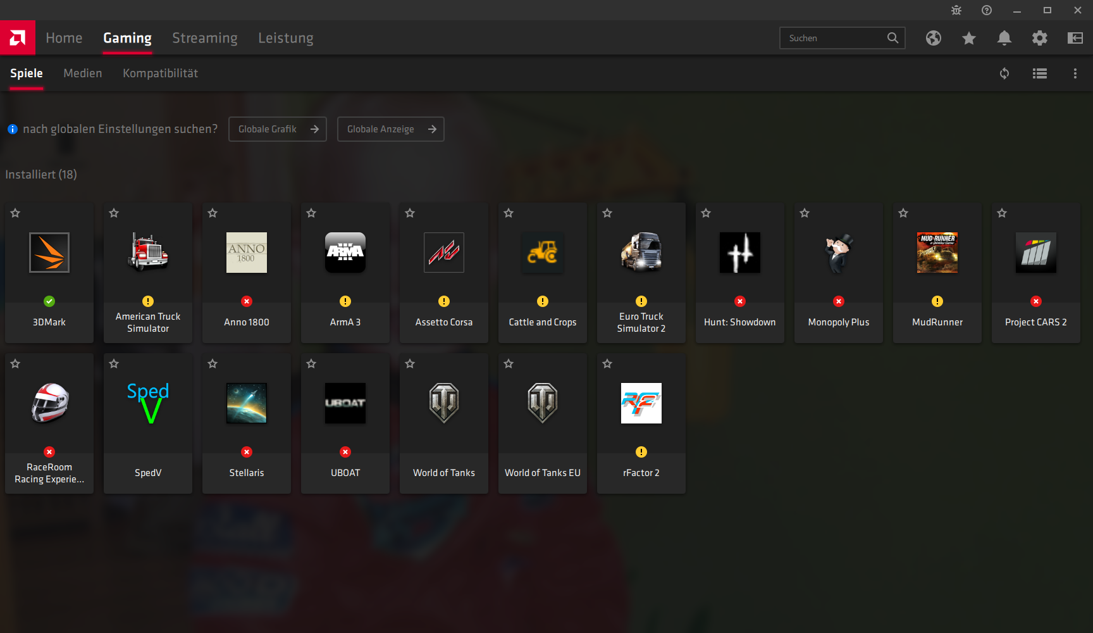Open RaceRoom Racing Experience helmet icon
Image resolution: width=1093 pixels, height=633 pixels.
tap(49, 403)
